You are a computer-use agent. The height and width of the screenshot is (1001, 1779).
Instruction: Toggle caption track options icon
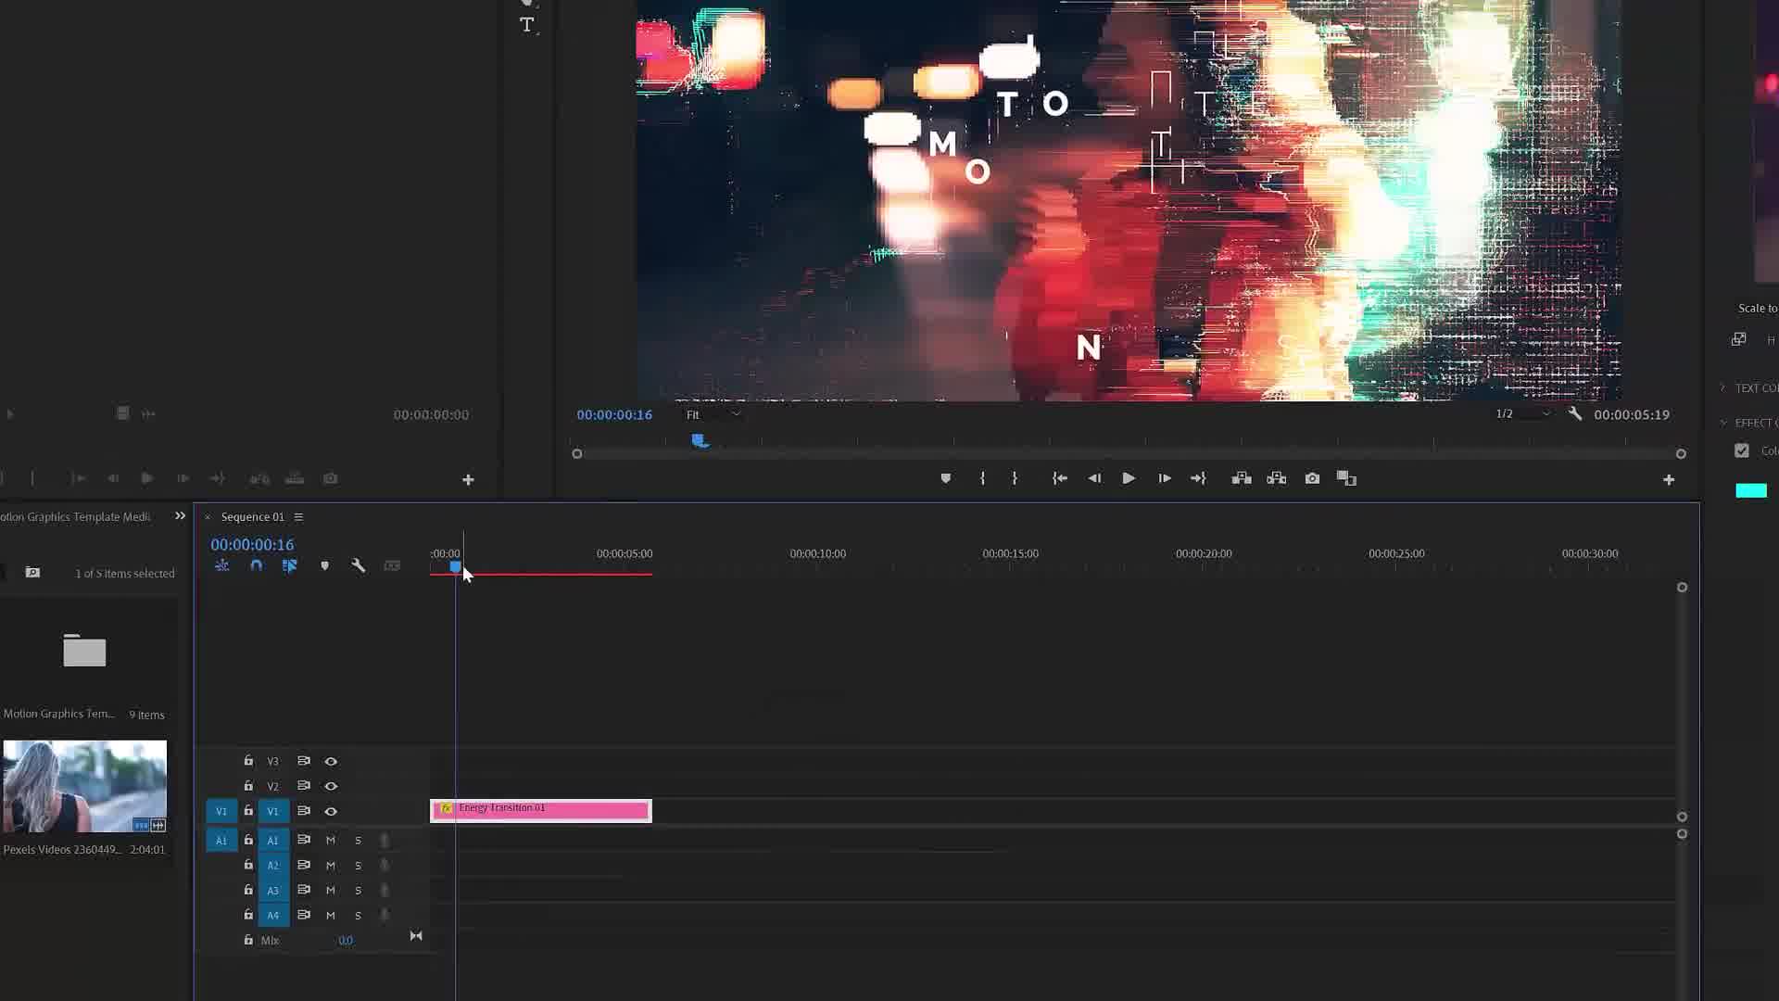tap(392, 565)
